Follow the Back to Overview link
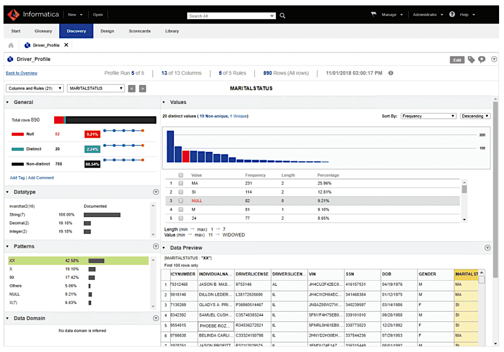The width and height of the screenshot is (504, 352). pyautogui.click(x=21, y=73)
